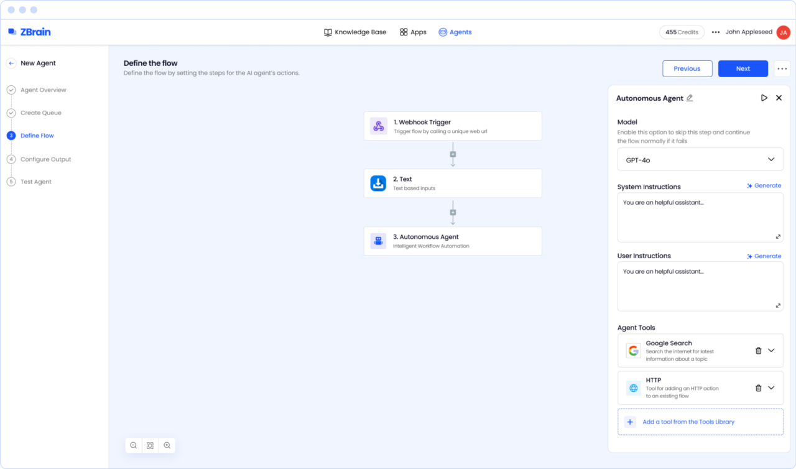Fit the flow to screen
The width and height of the screenshot is (796, 469).
point(150,445)
